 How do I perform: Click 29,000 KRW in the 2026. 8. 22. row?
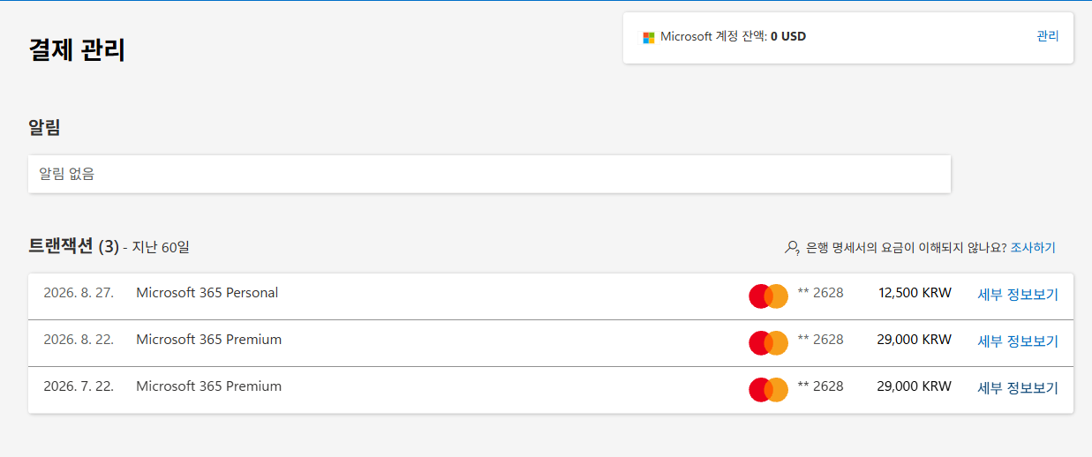915,340
